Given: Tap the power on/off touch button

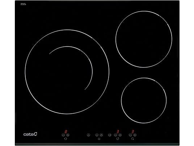Looking at the screenshot, I should 88,135.
